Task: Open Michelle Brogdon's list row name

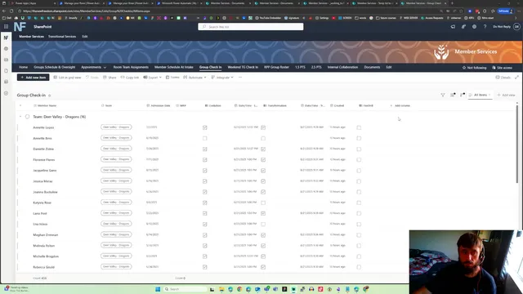Action: coord(46,256)
